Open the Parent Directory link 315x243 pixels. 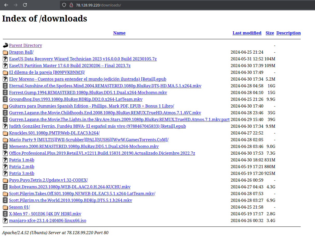(25, 45)
